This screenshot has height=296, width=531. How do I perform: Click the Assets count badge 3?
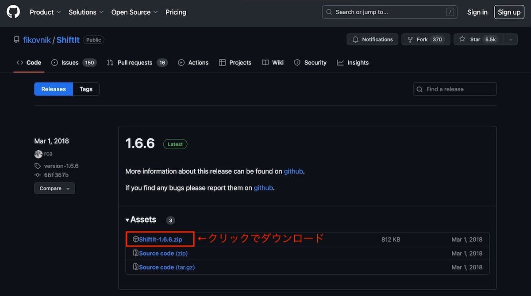pyautogui.click(x=171, y=220)
